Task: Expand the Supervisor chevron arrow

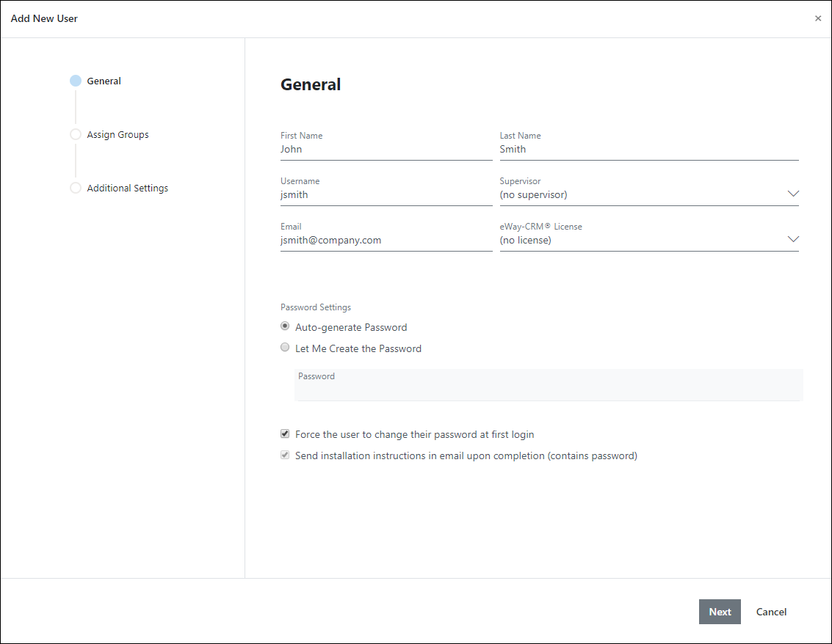Action: point(793,194)
